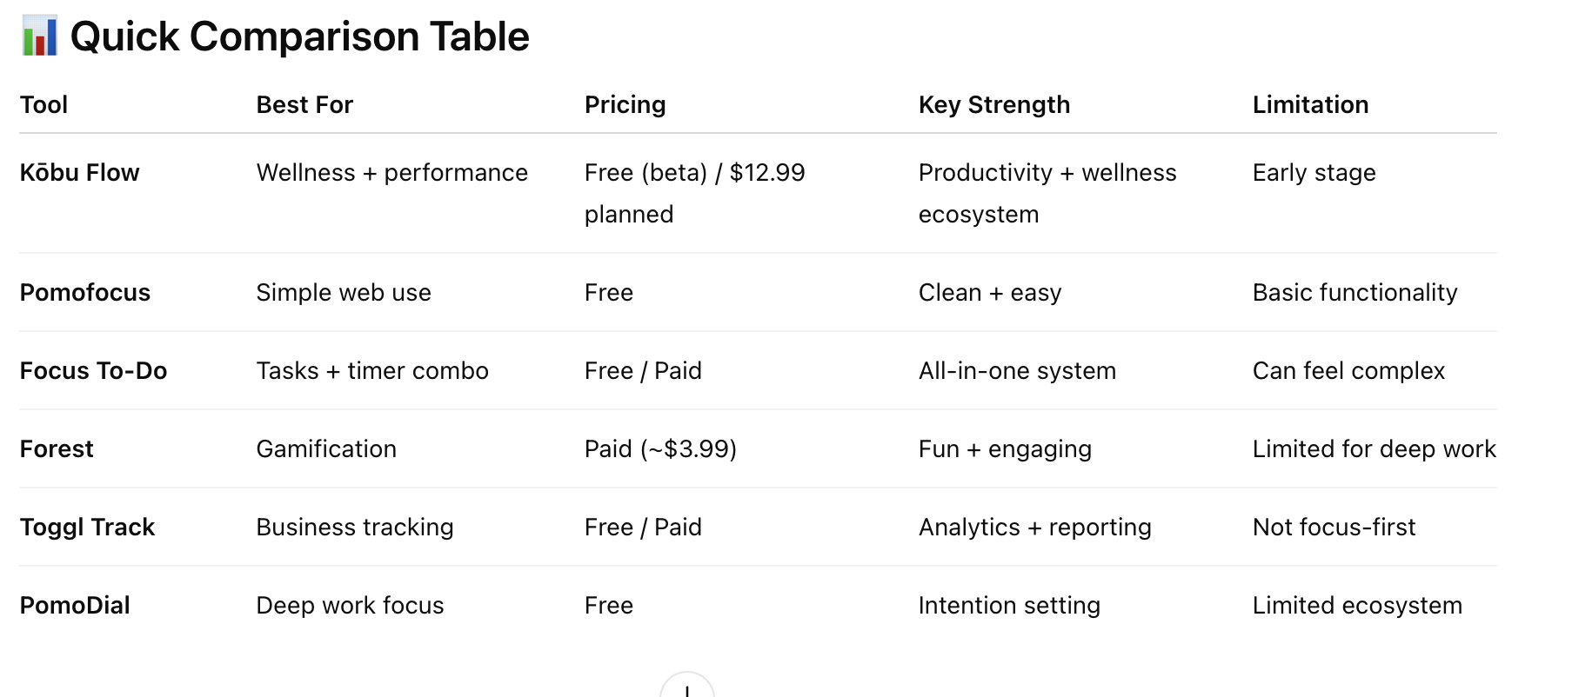Click the bar chart emoji icon
Screen dimensions: 1592x697
(x=39, y=37)
